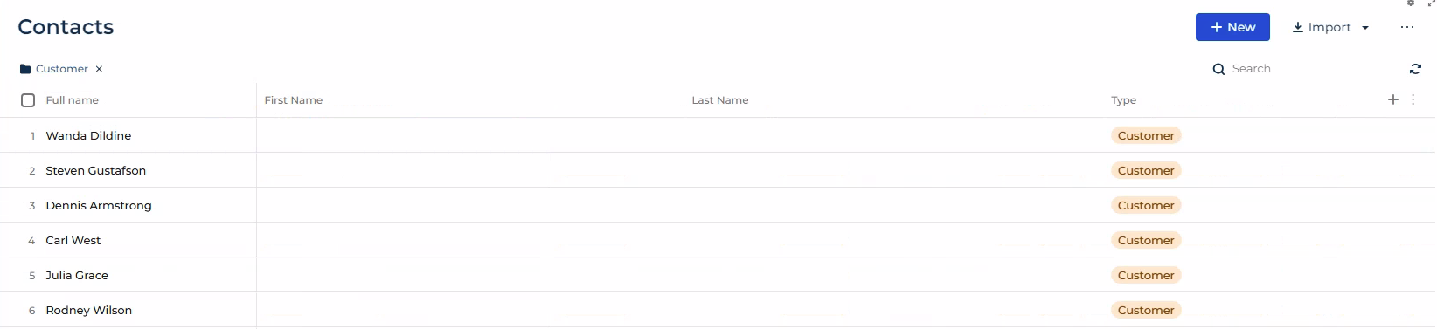
Task: Toggle the select-all checkbox
Action: (28, 100)
